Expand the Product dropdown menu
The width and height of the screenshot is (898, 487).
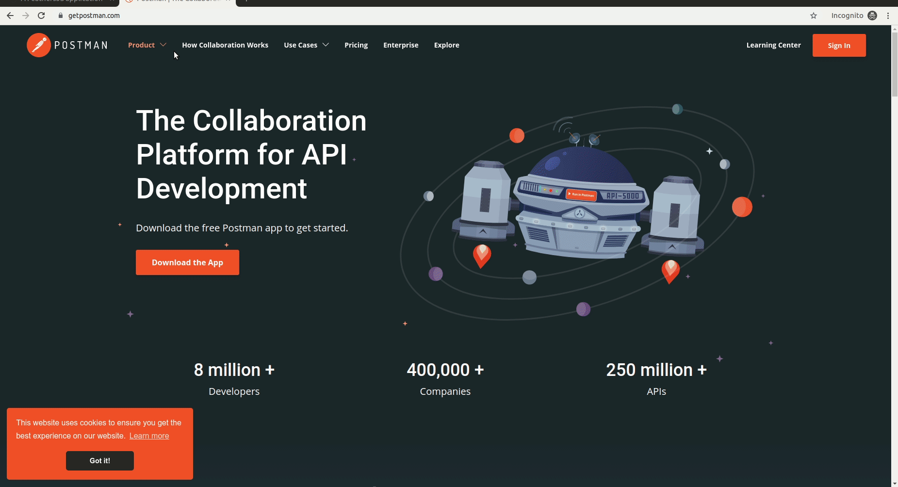click(x=147, y=45)
